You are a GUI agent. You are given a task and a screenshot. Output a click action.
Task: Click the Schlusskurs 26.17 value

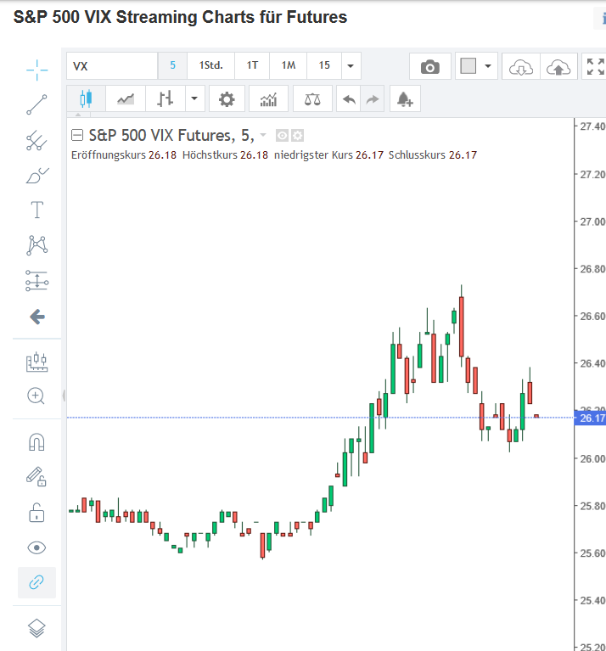pos(463,154)
